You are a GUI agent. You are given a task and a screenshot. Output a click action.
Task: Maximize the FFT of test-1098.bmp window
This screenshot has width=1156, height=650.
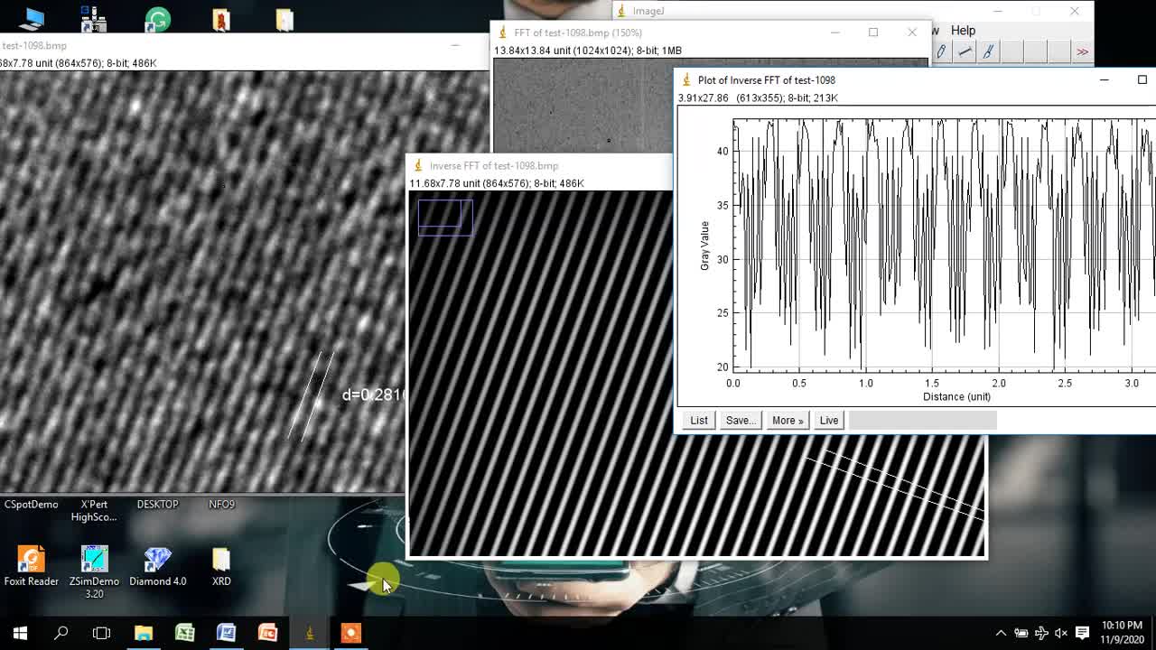coord(872,32)
